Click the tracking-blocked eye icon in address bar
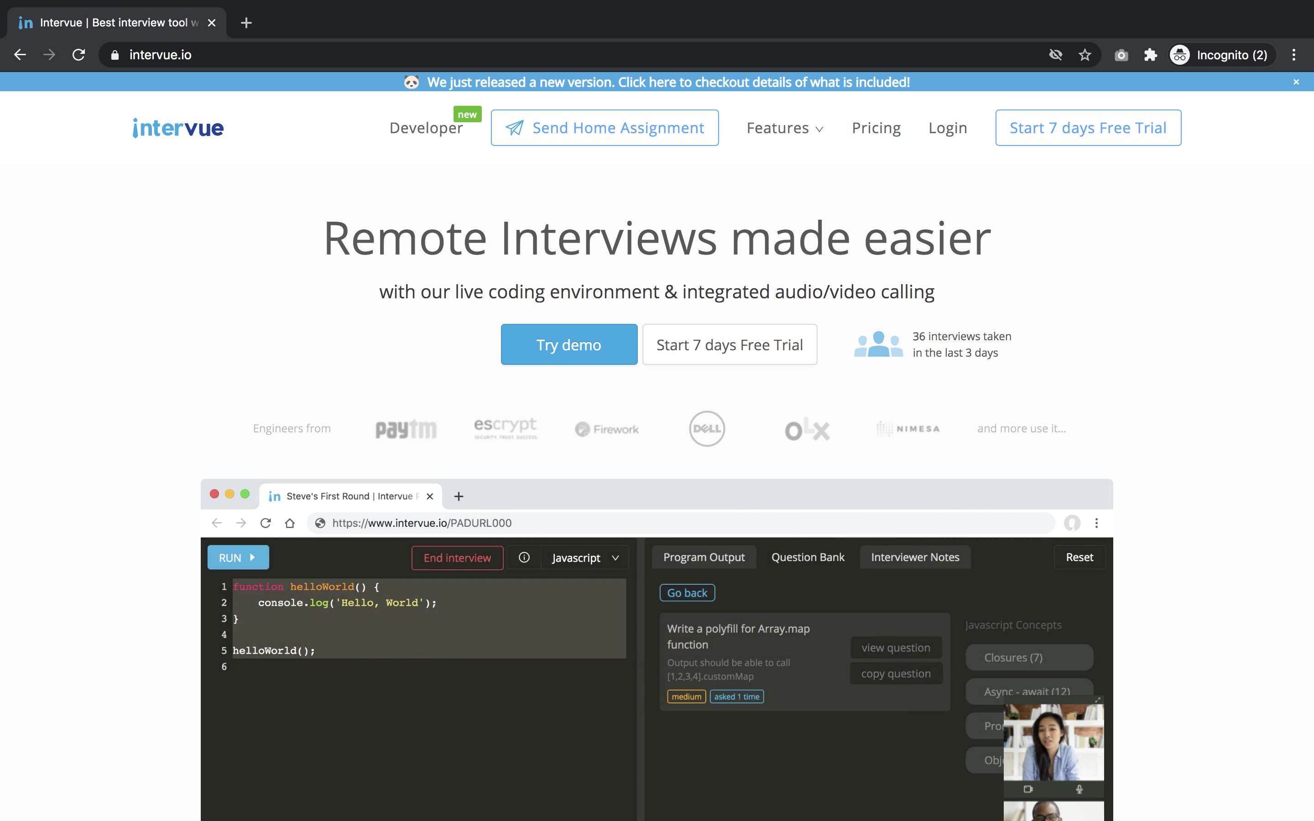The height and width of the screenshot is (821, 1314). 1055,55
